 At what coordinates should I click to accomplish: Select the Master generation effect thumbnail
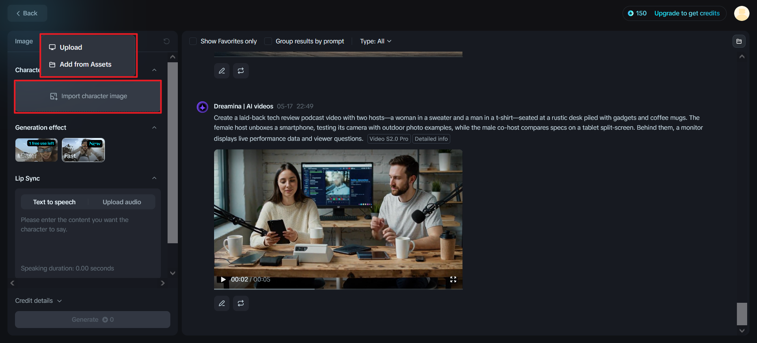point(36,150)
